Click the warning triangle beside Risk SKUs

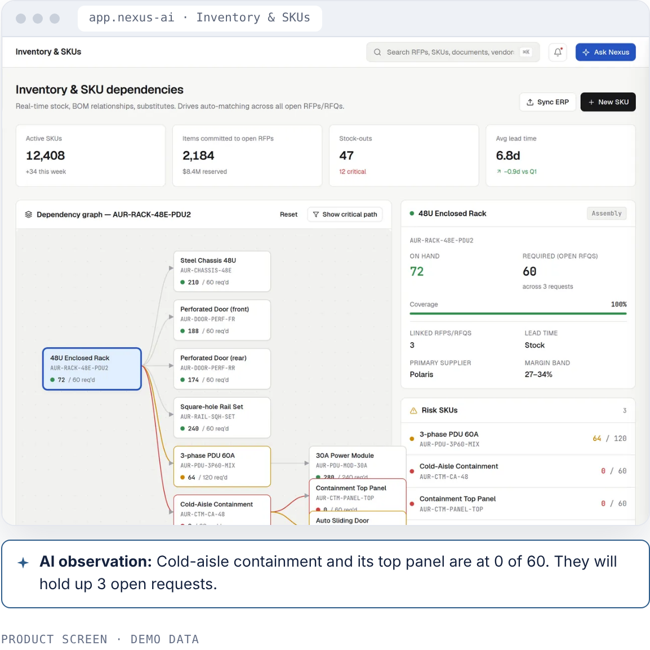click(x=413, y=411)
